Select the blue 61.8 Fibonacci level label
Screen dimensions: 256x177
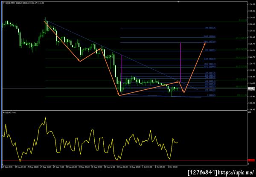[x=210, y=81]
